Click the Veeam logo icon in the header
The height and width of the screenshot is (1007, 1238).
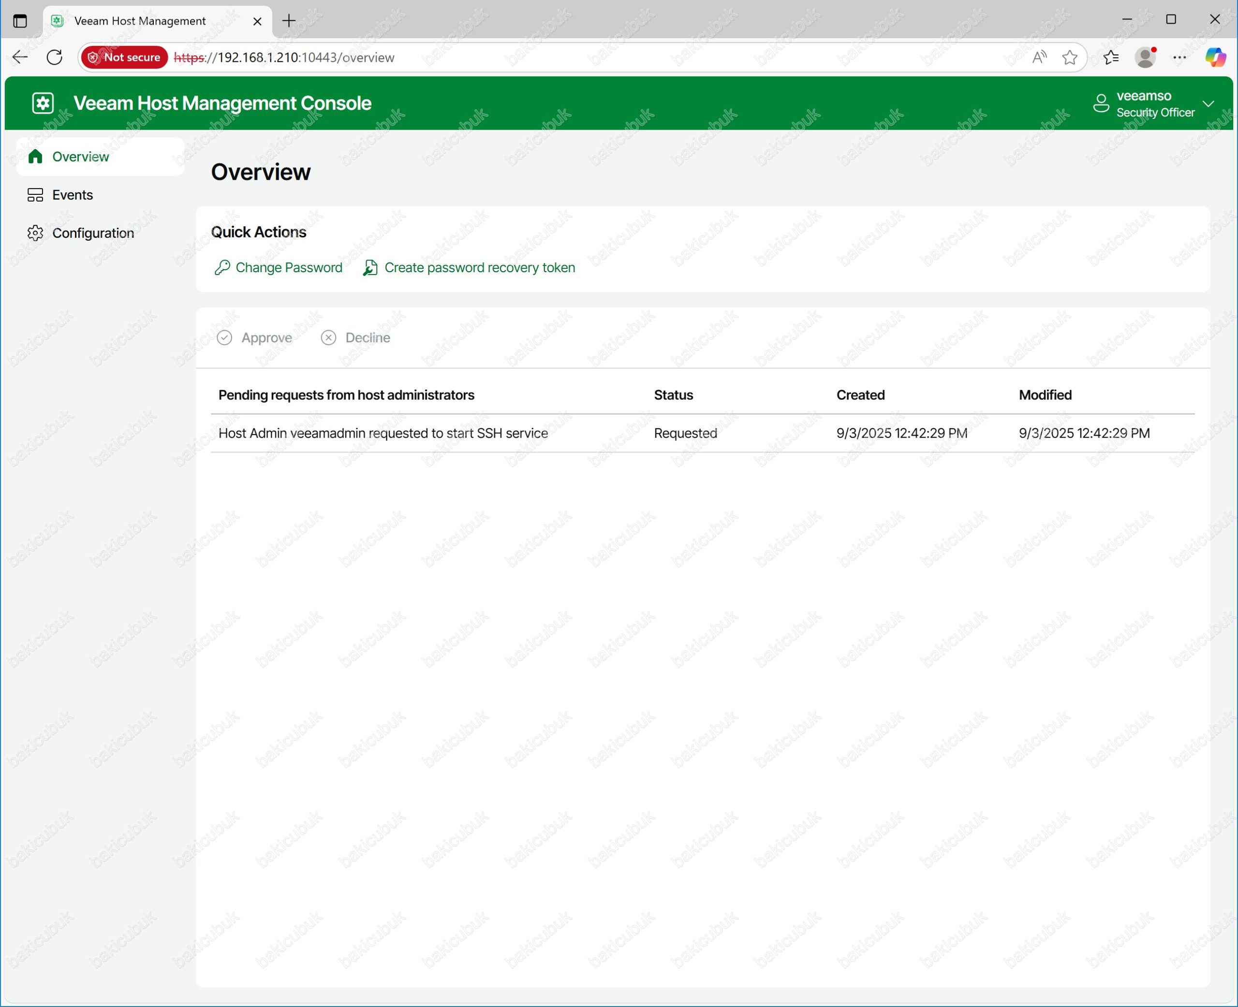(x=43, y=103)
